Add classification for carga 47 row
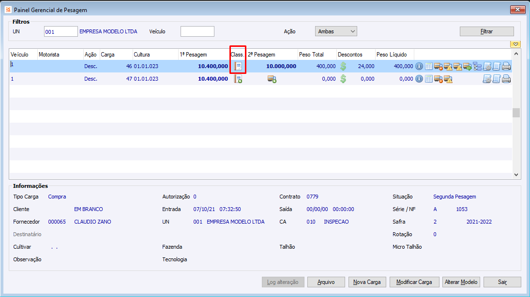 (x=238, y=79)
